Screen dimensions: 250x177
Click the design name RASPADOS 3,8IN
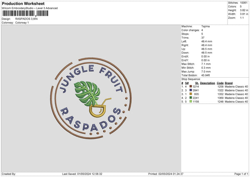[x=27, y=19]
